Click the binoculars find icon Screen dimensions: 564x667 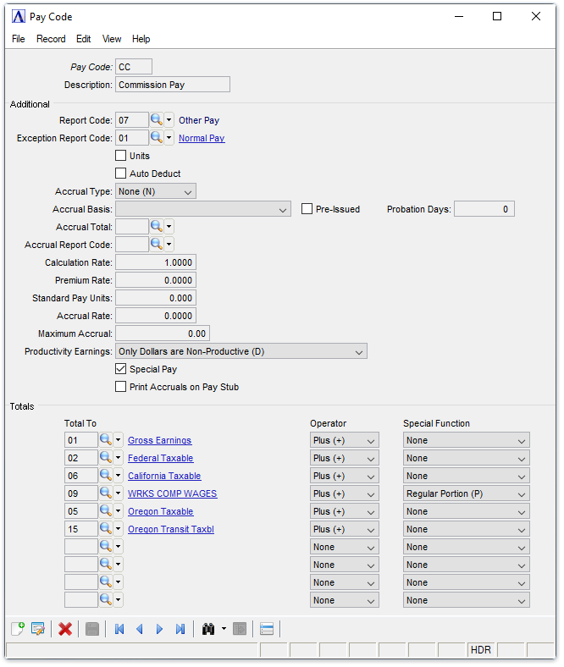208,629
